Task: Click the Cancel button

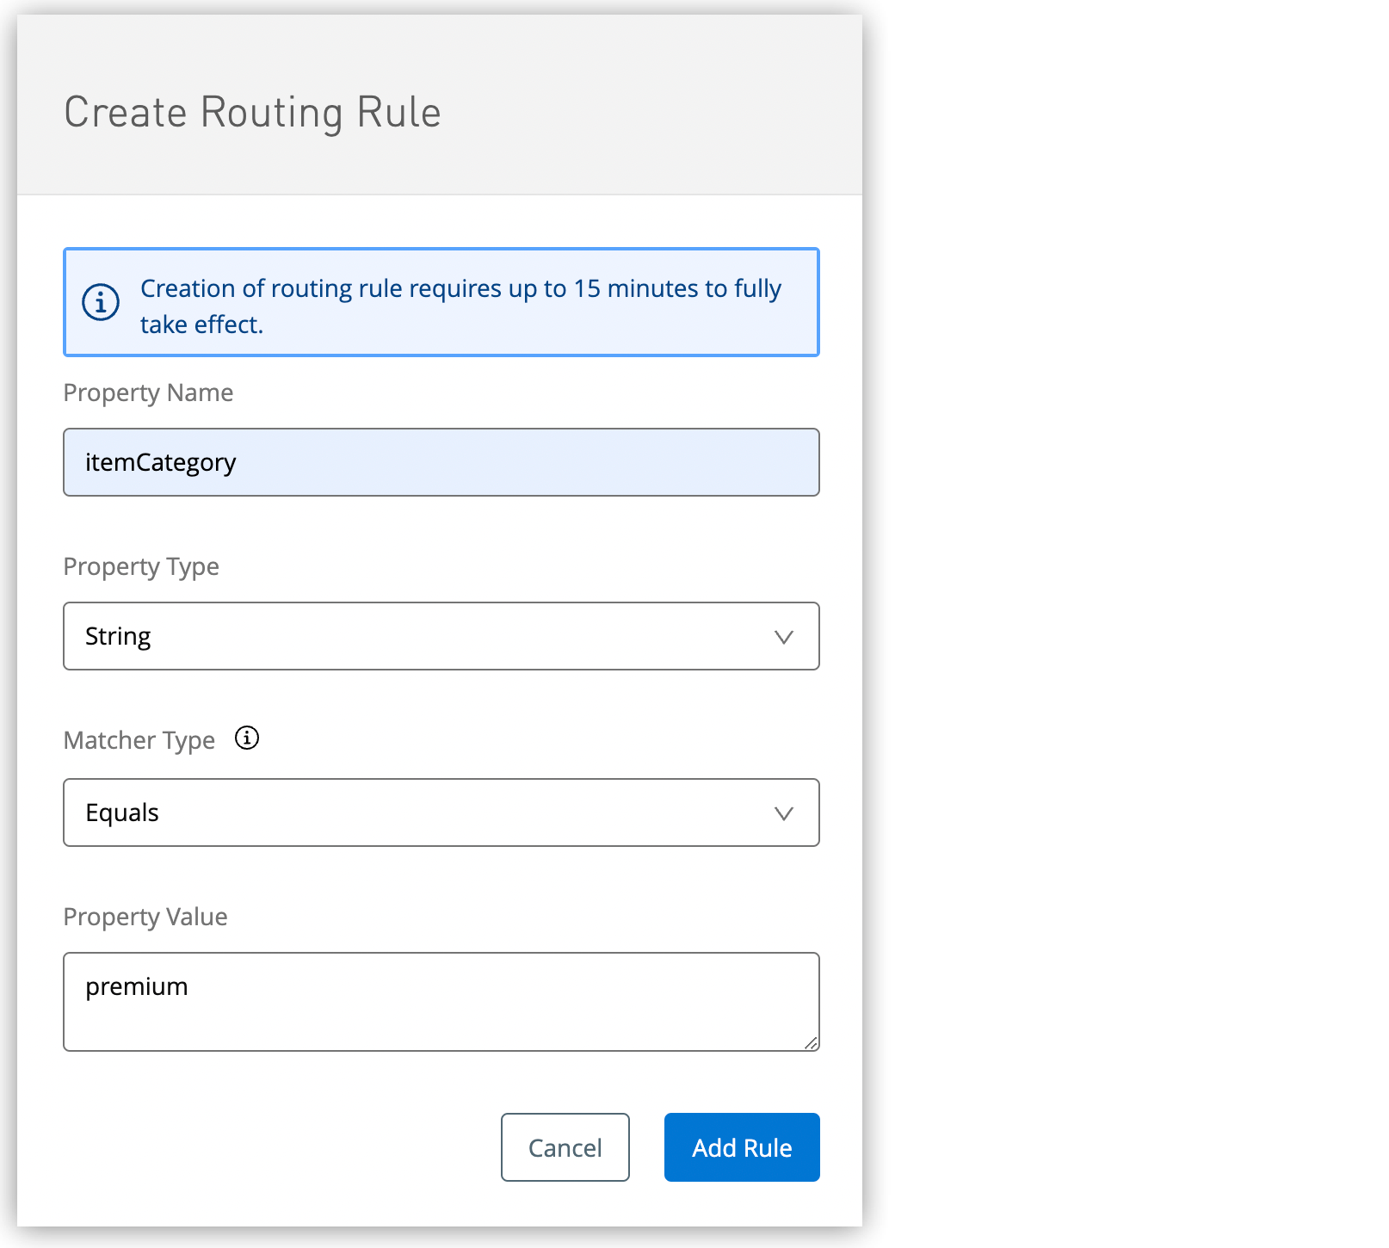Action: pos(565,1147)
